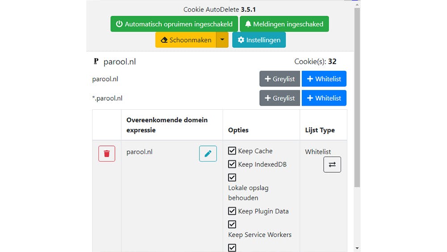The image size is (447, 252).
Task: Click the parool.nl site favicon
Action: click(x=96, y=61)
